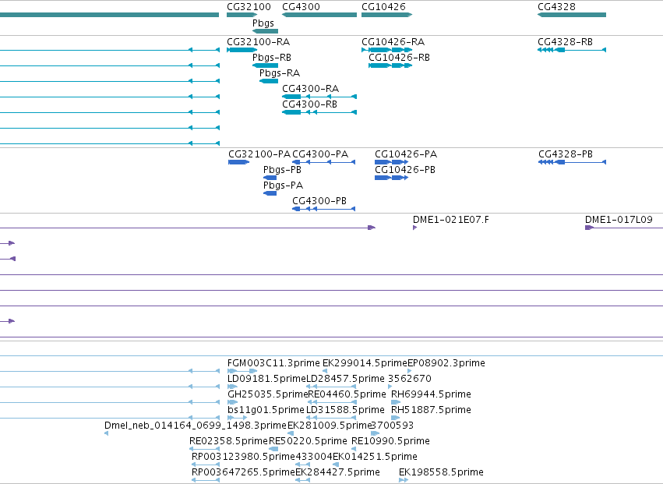
Task: Select the CG10426-PB coding sequence
Action: click(x=392, y=178)
